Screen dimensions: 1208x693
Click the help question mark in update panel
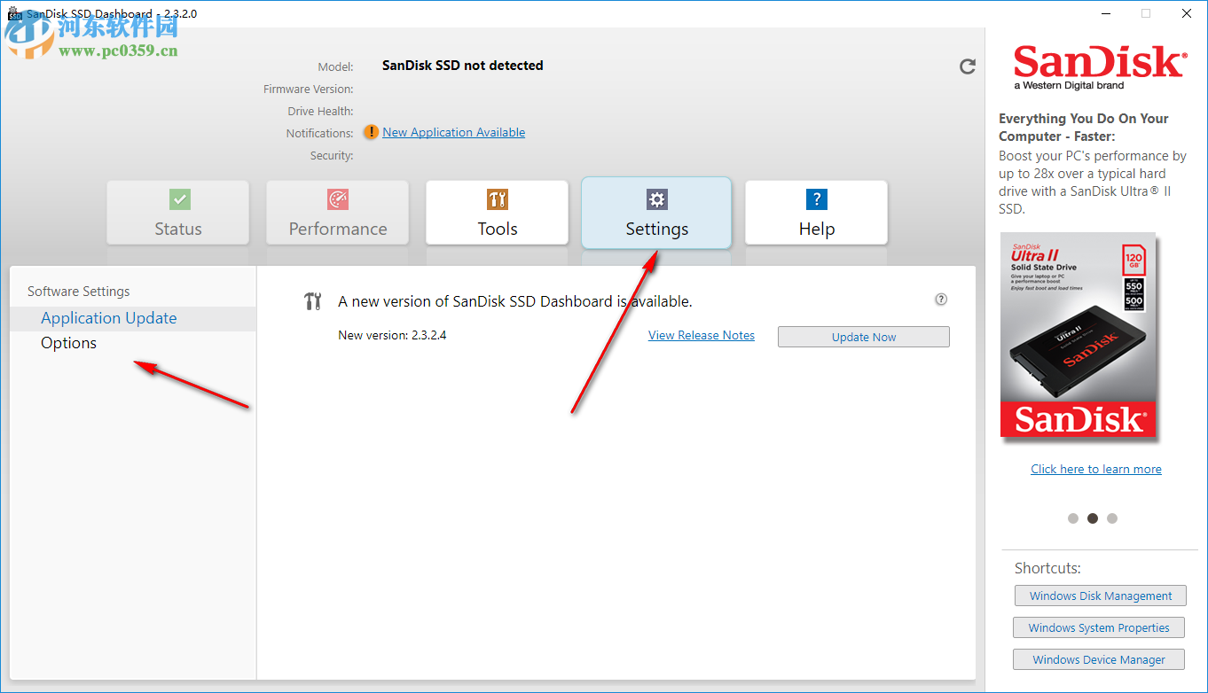941,300
